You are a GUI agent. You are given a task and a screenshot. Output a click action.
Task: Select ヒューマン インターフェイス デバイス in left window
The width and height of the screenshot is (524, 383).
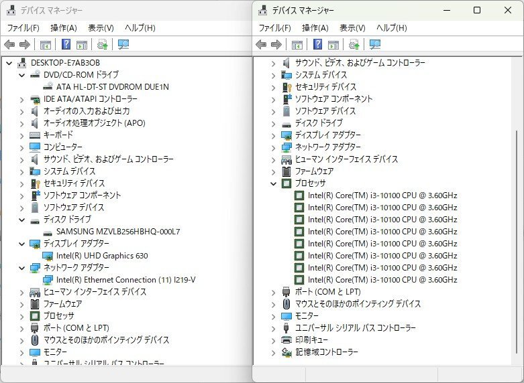pyautogui.click(x=95, y=292)
